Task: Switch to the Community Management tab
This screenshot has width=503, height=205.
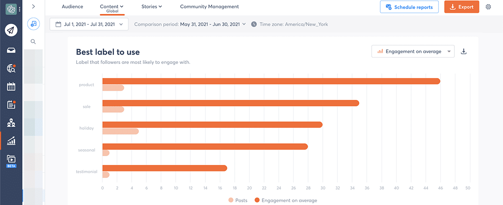Action: 209,7
